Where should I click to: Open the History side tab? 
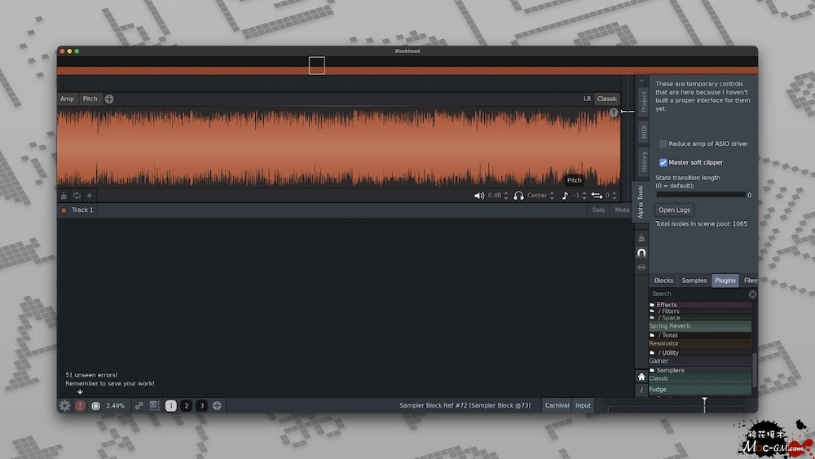pyautogui.click(x=643, y=161)
